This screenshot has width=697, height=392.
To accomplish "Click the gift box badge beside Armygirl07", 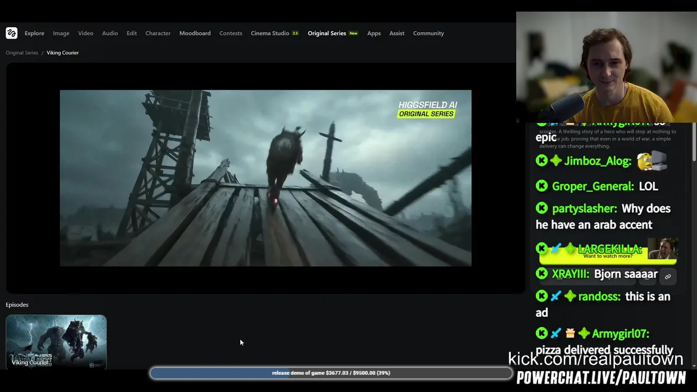I will (x=570, y=334).
